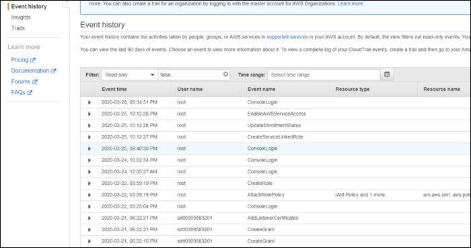The width and height of the screenshot is (471, 248).
Task: Click user name slrtt0309583201 in AddListenerCertificates row
Action: point(194,218)
